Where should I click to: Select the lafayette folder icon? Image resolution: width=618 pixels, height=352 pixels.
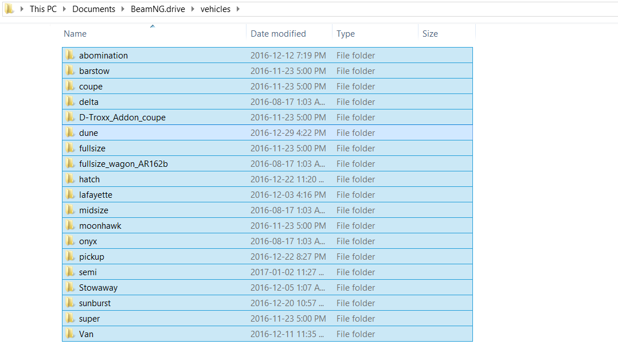tap(70, 194)
